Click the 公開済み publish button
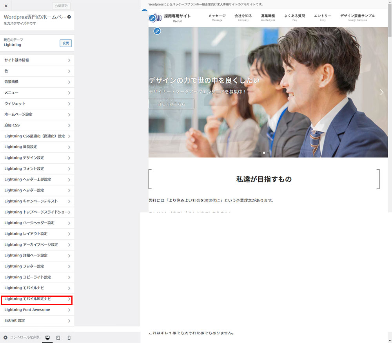392x343 pixels. pos(61,6)
